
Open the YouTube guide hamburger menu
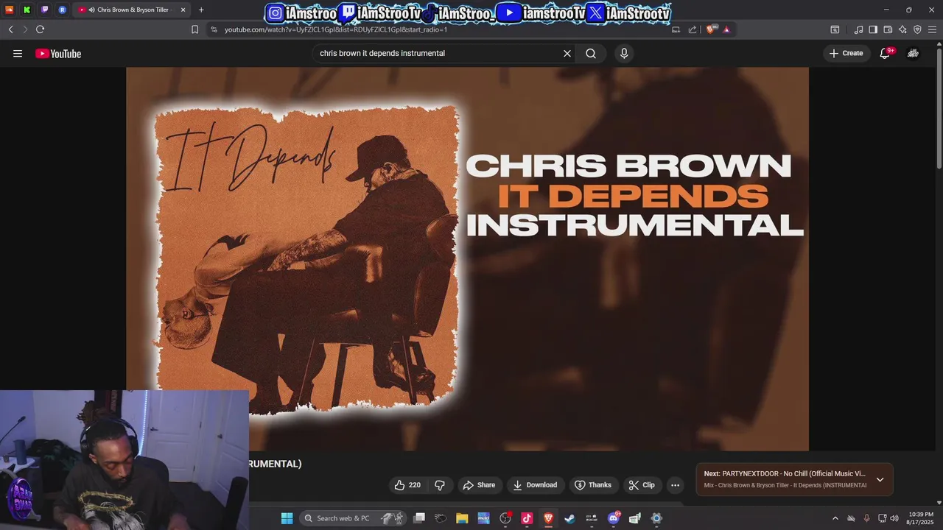point(18,53)
